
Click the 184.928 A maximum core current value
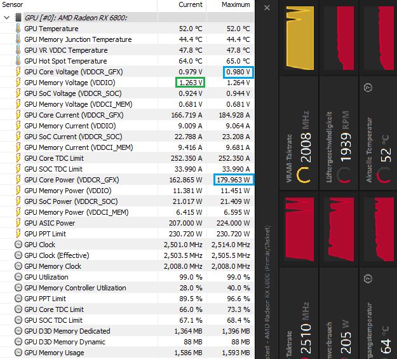pyautogui.click(x=234, y=115)
